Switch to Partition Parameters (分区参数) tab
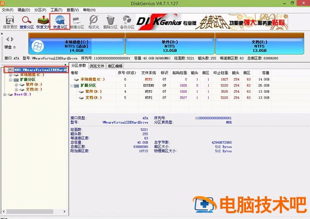The height and width of the screenshot is (219, 310). pos(78,66)
